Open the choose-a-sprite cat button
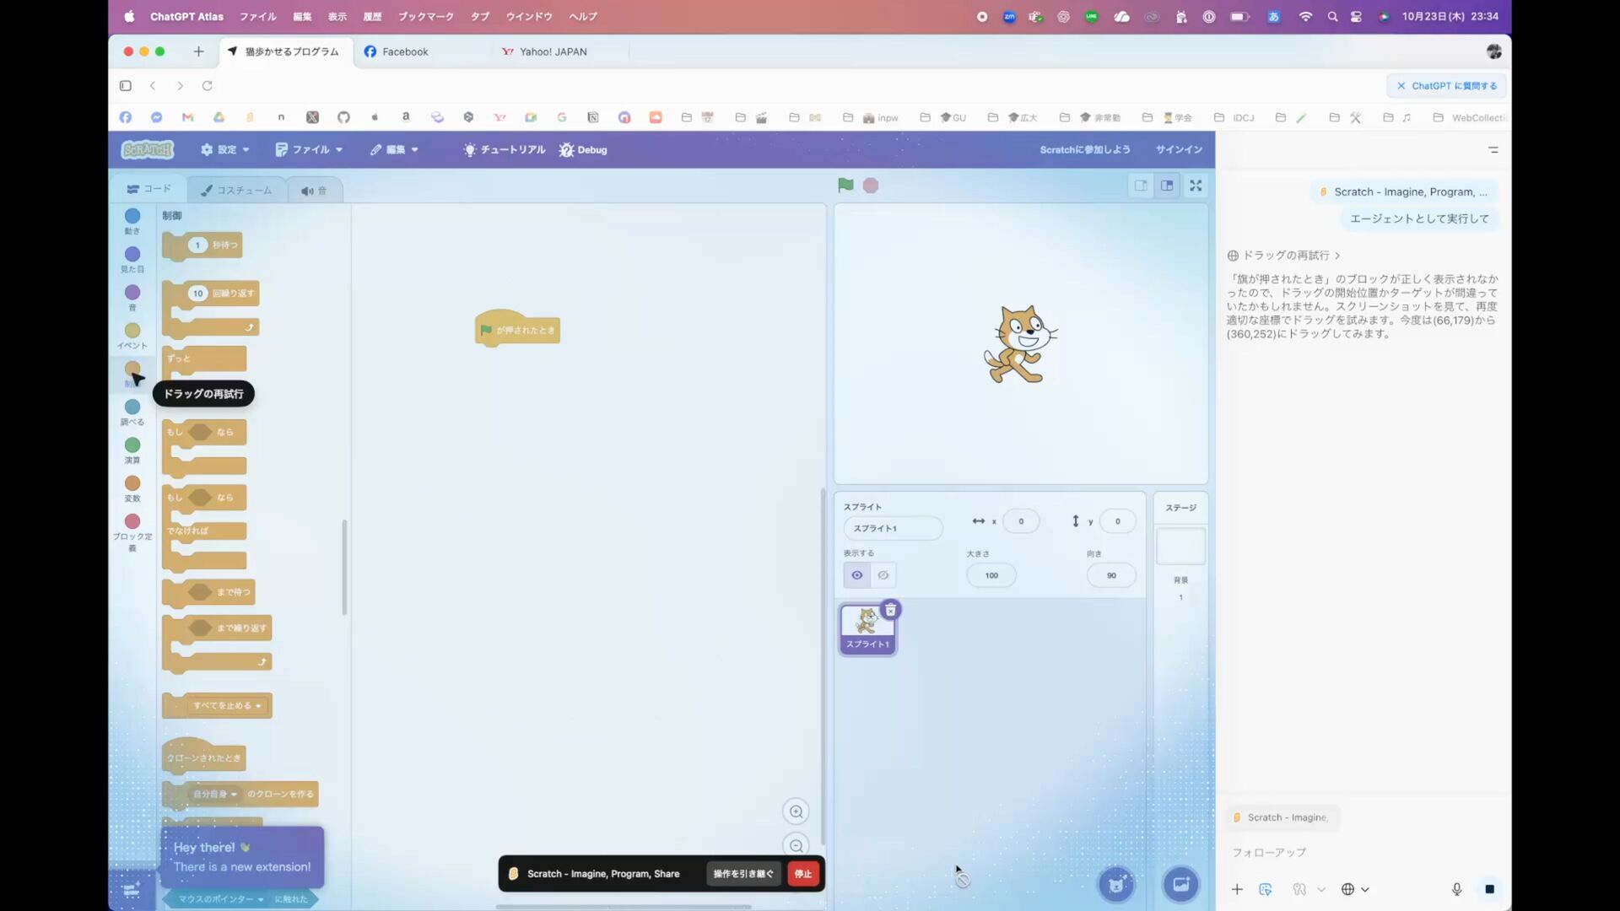 (1116, 884)
